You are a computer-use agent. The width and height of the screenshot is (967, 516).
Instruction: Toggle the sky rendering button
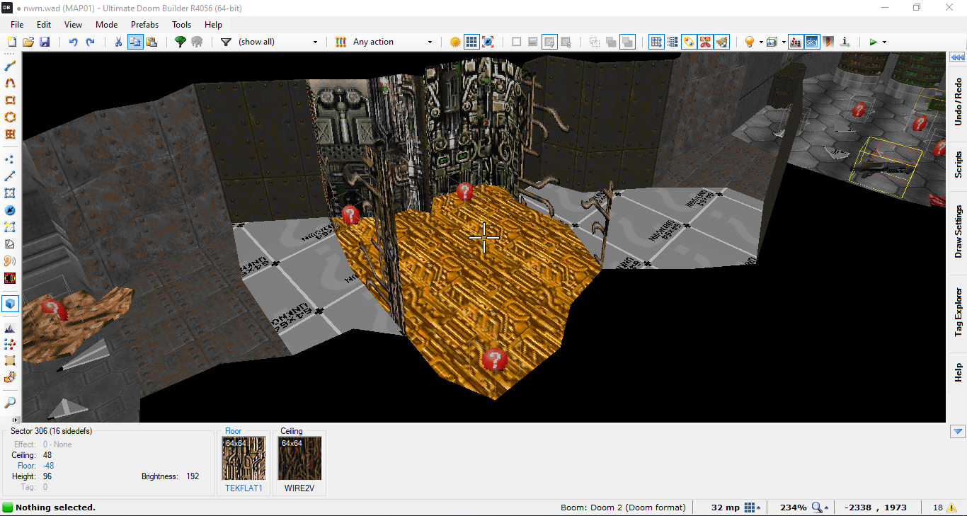811,42
